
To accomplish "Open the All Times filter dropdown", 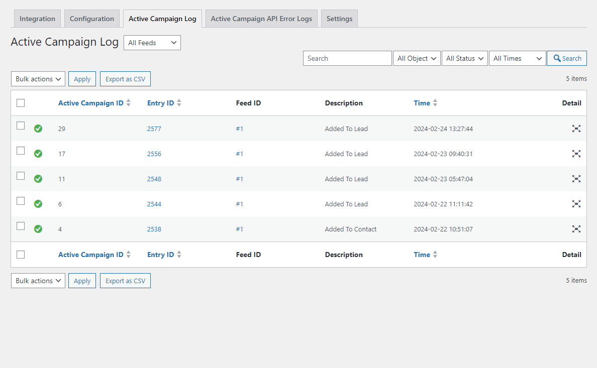I will tap(518, 58).
